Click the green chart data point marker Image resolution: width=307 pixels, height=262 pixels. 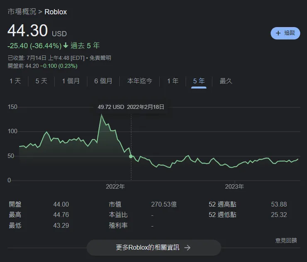(131, 156)
